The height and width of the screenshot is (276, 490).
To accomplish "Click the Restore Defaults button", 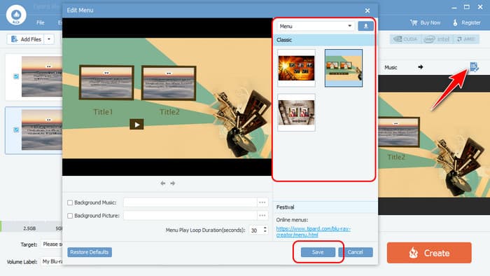I will 90,252.
